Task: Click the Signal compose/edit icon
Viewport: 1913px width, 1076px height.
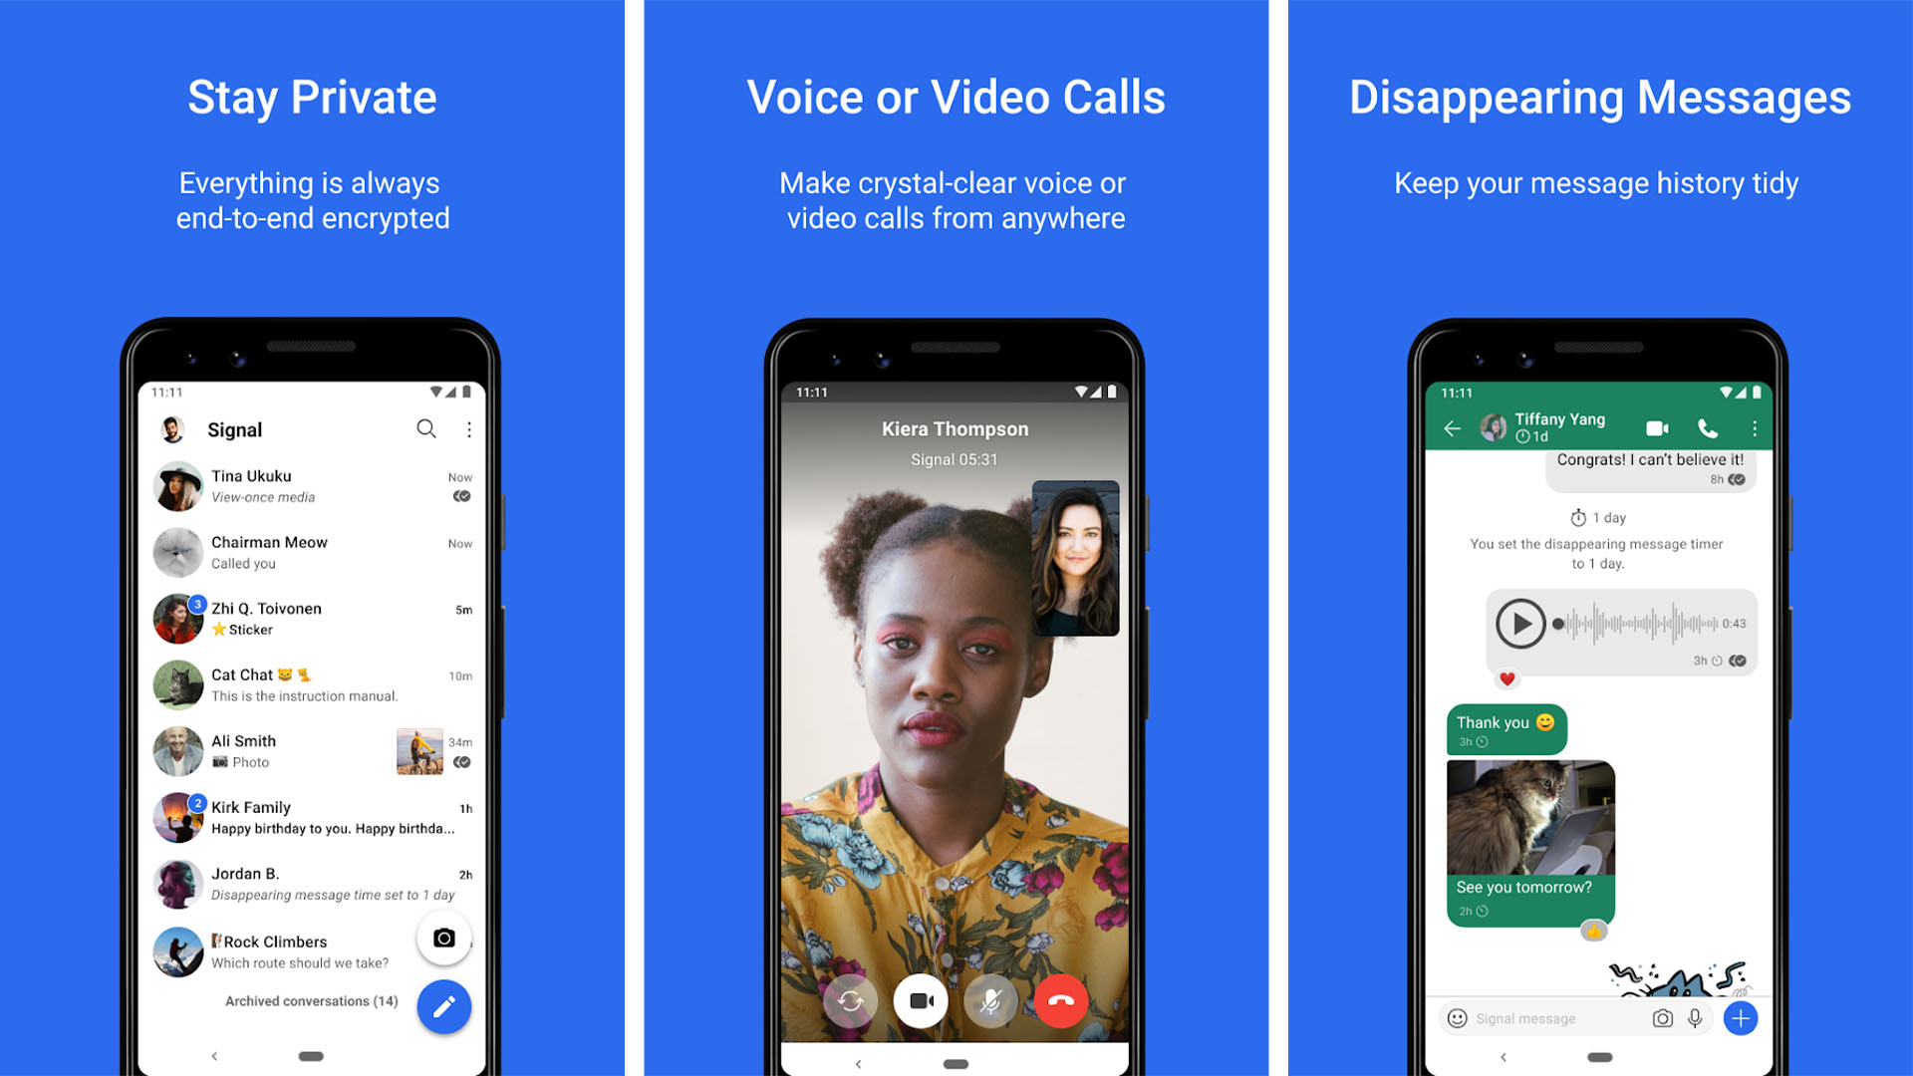Action: pos(442,1001)
